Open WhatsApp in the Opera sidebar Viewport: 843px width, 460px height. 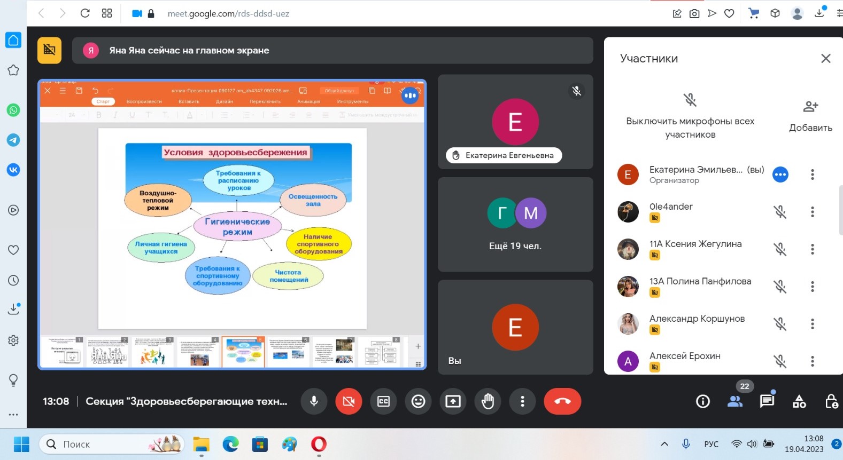[13, 110]
